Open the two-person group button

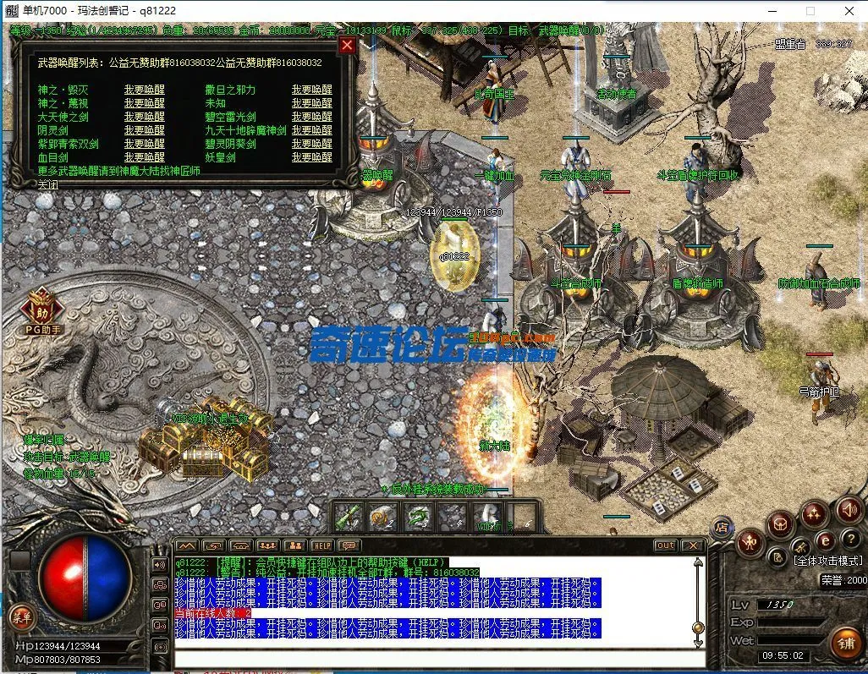tap(295, 545)
